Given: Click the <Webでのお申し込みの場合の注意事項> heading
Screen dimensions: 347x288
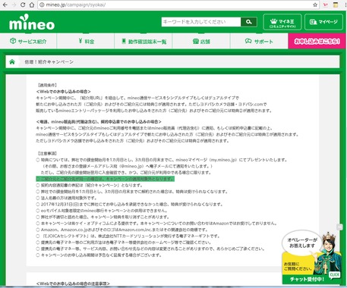Looking at the screenshot, I should [x=73, y=283].
